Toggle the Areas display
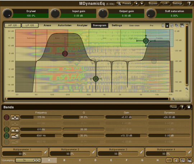 (47, 25)
